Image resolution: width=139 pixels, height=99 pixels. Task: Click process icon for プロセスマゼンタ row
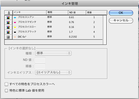tap(8, 23)
